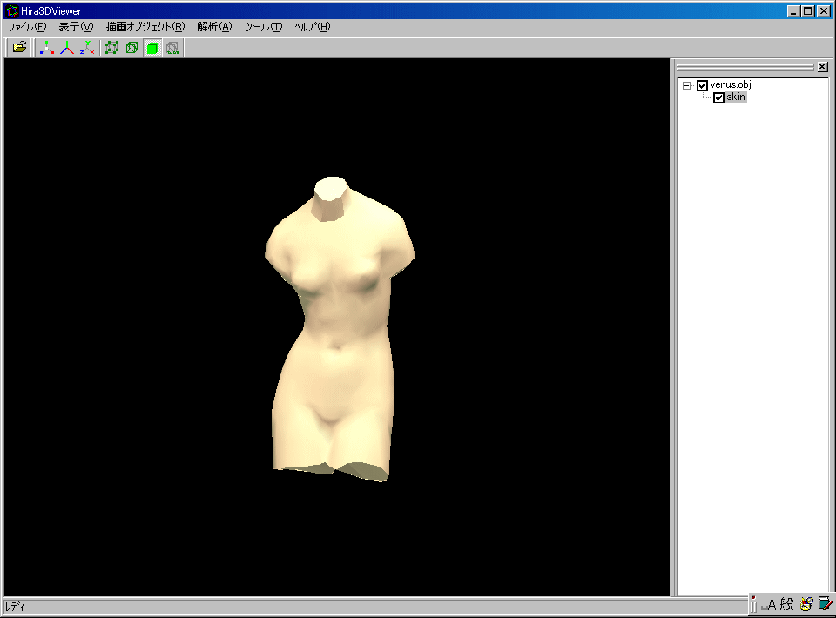The height and width of the screenshot is (618, 836).
Task: Click the Hira3DViewer title bar app icon
Action: coord(11,10)
